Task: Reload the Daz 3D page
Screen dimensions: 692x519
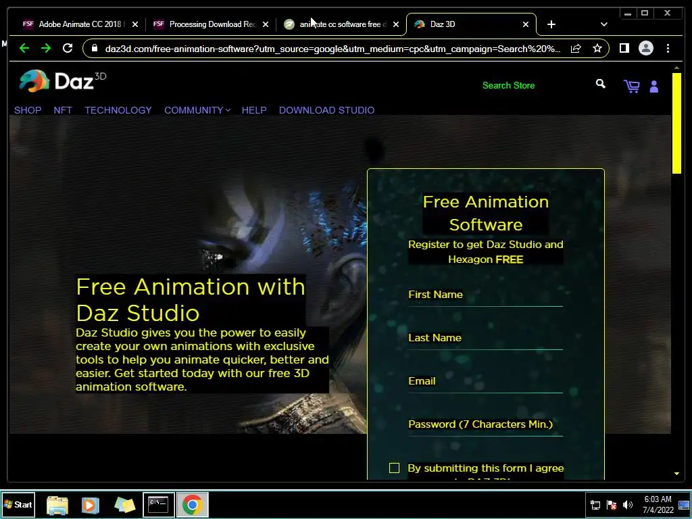Action: point(68,48)
